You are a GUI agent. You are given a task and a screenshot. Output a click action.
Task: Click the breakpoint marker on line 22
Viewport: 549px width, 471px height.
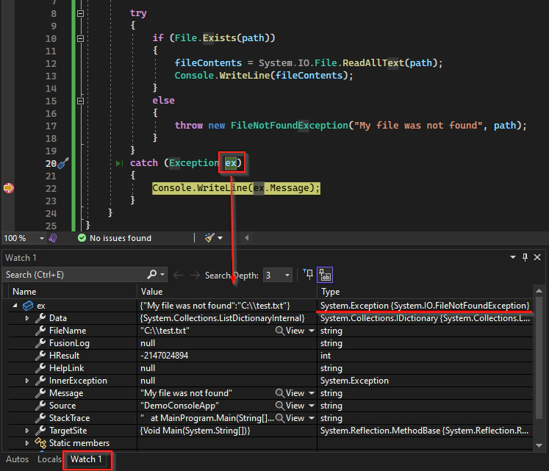pos(9,188)
